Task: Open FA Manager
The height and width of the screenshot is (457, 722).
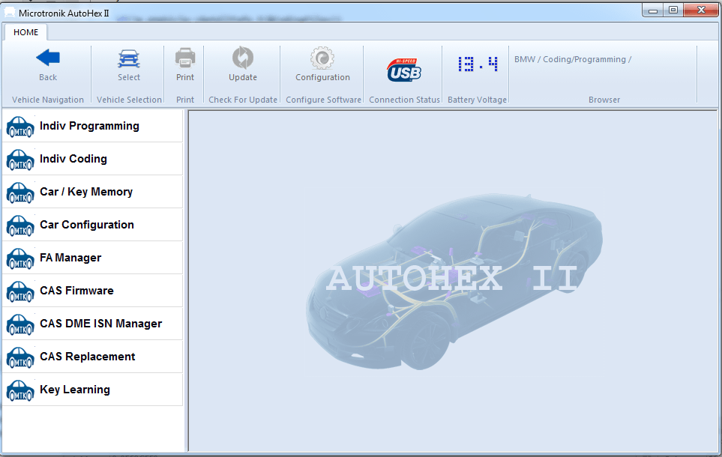Action: pyautogui.click(x=92, y=258)
